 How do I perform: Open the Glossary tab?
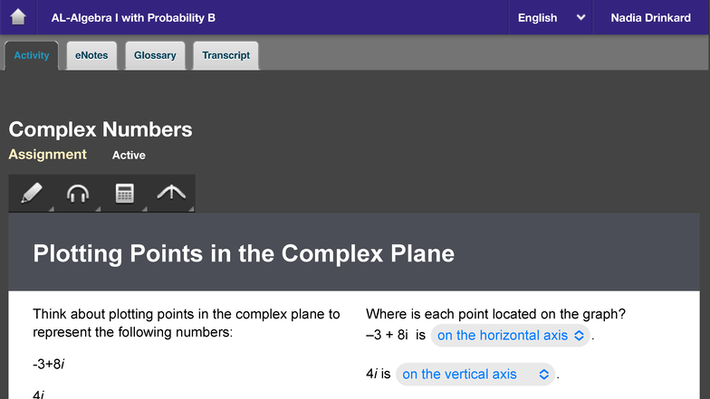pyautogui.click(x=155, y=55)
